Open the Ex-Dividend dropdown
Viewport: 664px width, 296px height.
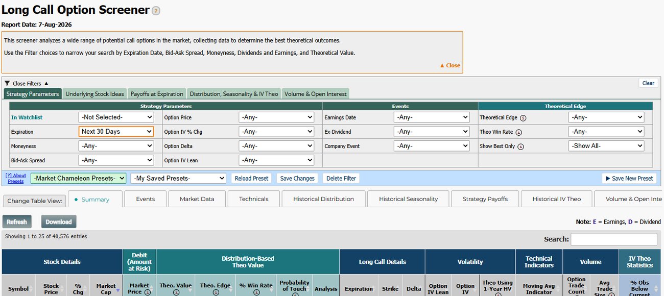tap(432, 131)
